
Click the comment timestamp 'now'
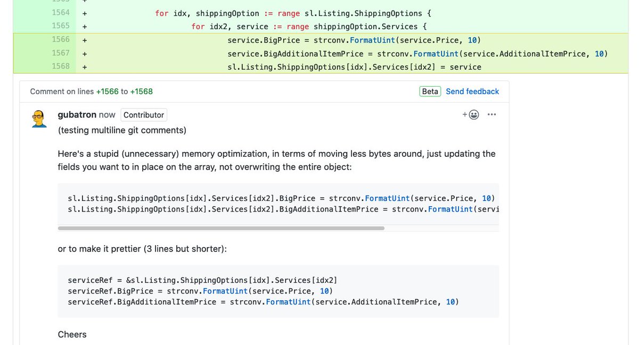pyautogui.click(x=107, y=115)
